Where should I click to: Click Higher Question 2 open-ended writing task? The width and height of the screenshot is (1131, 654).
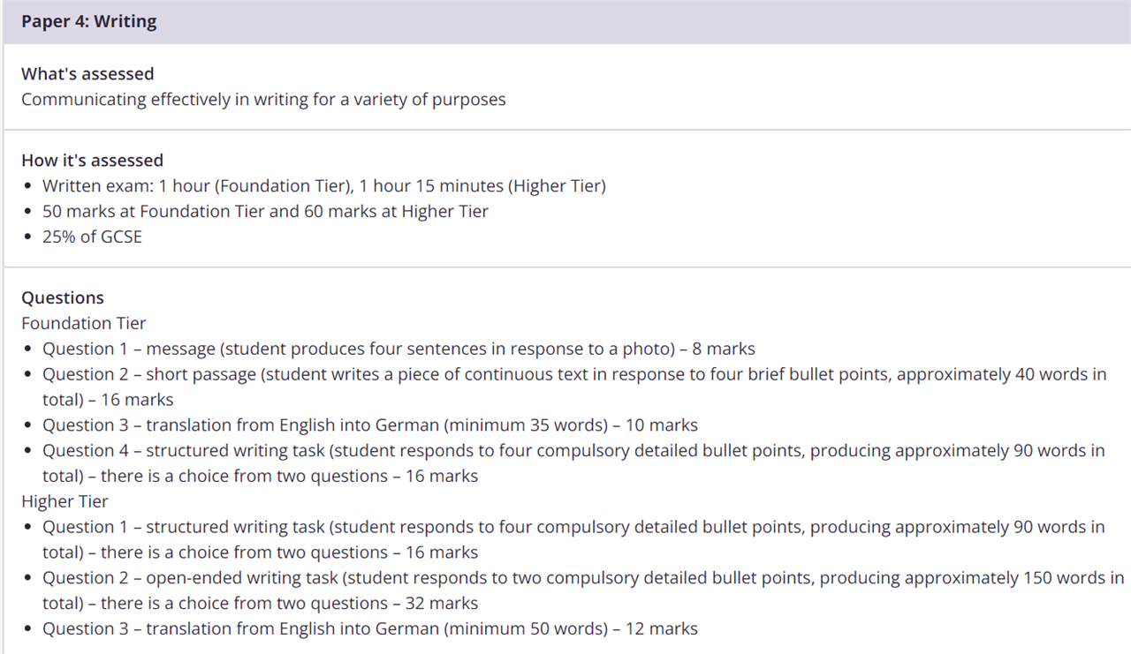[583, 590]
